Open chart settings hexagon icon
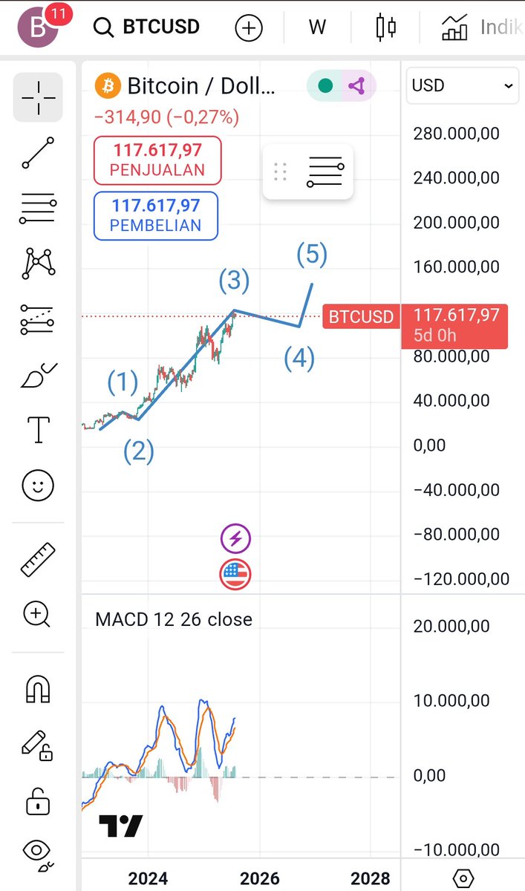Screen dimensions: 525x891 point(463,879)
